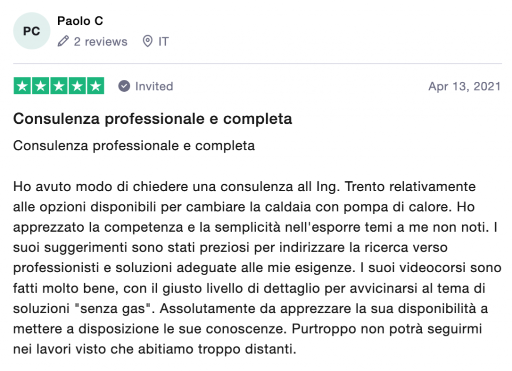Screen dimensions: 512x371
Task: Open Paolo C's reviewer profile name
Action: 80,21
